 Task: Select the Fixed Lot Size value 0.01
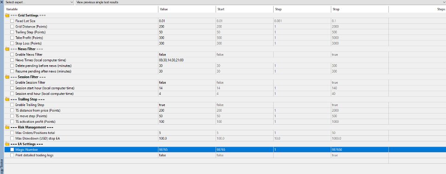(162, 21)
